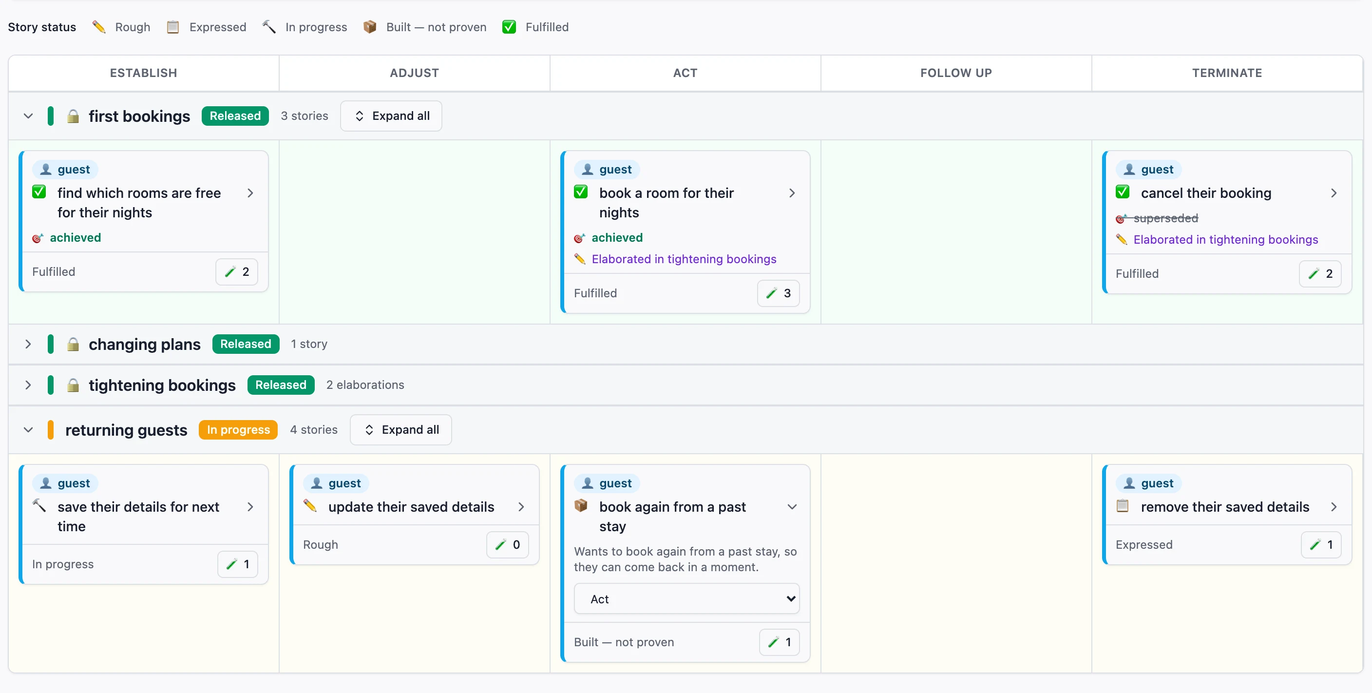Click the pencil icon on 'update their saved details'

(310, 505)
